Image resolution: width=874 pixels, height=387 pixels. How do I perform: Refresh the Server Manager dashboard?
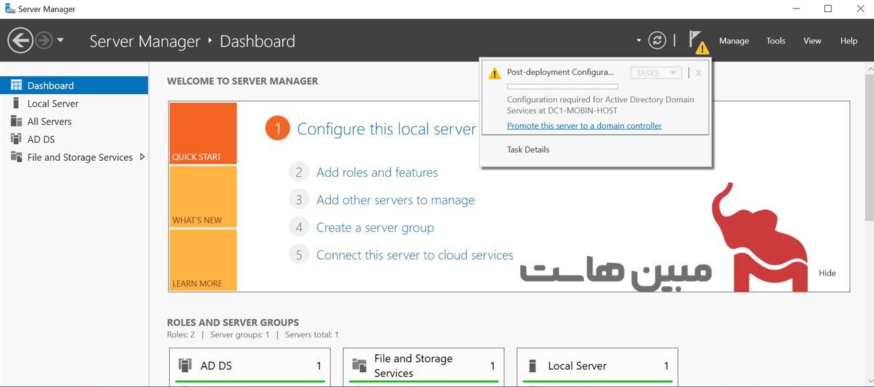[x=657, y=41]
